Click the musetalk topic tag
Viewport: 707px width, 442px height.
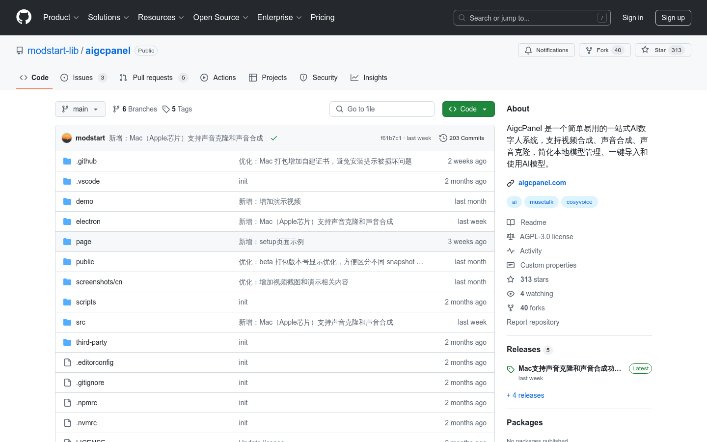542,202
